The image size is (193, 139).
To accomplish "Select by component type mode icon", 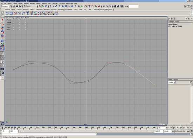I will (46, 6).
